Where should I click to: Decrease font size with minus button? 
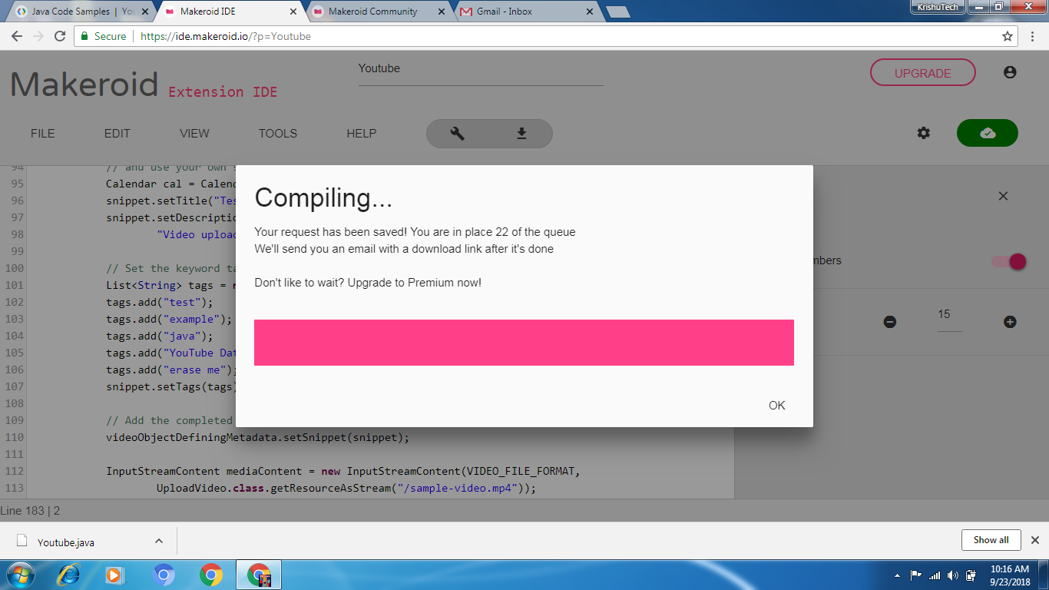[890, 322]
